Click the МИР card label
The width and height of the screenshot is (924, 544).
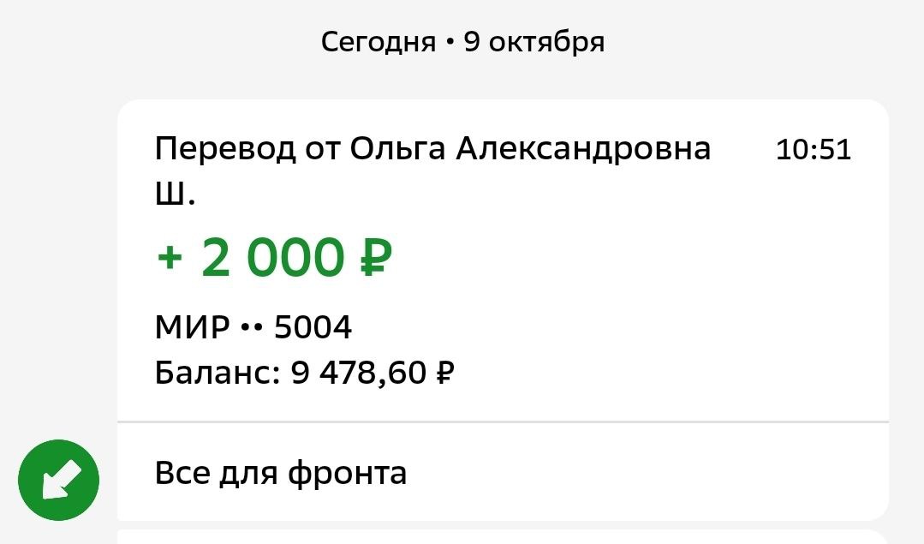point(193,327)
